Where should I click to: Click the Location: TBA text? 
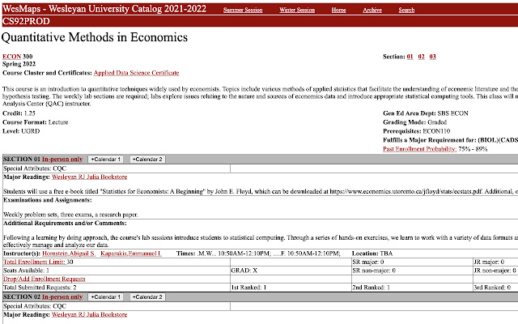point(372,254)
